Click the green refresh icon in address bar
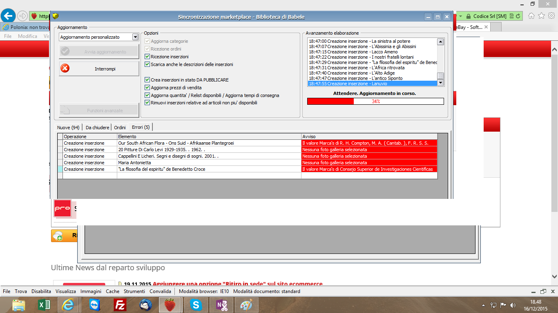Viewport: 558px width, 313px height. click(518, 16)
